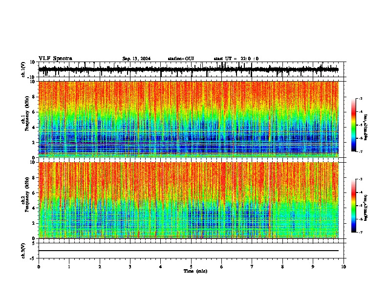Click the flat ch.3 voltage trace line
387x299 pixels.
point(189,251)
